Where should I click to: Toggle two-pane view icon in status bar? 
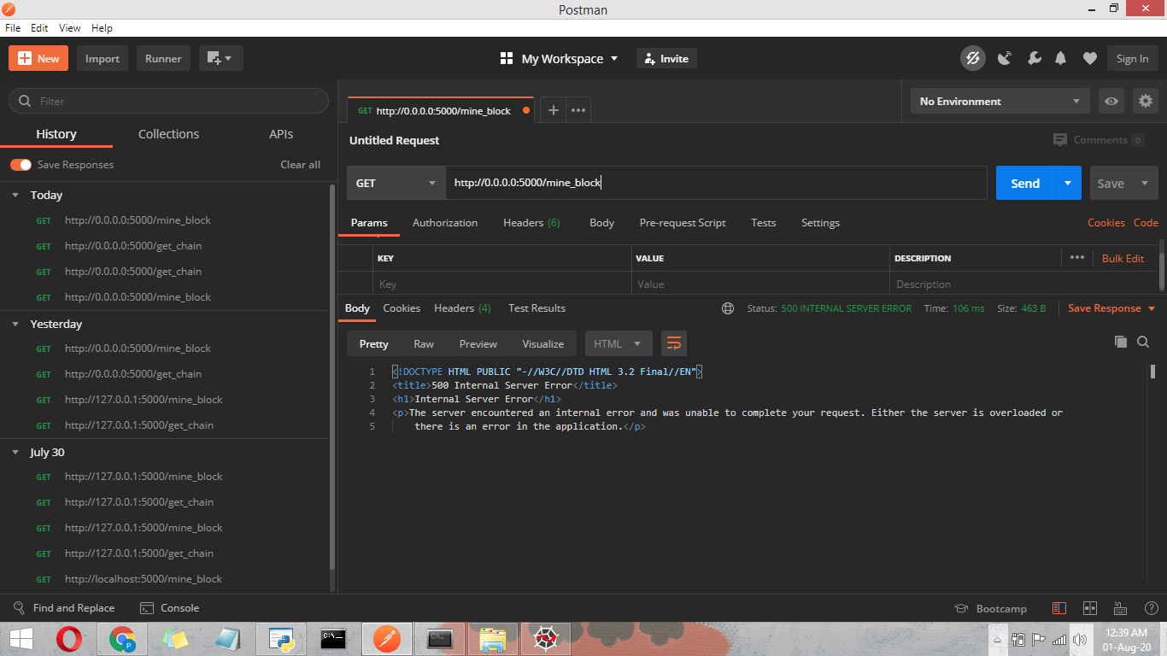(x=1089, y=608)
